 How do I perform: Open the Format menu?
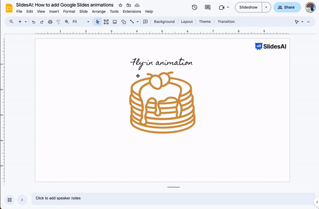[69, 12]
